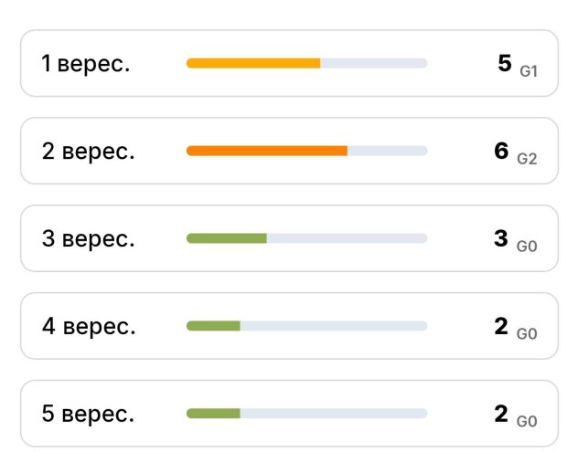Click the G1 storm level label
The image size is (567, 452).
[529, 71]
